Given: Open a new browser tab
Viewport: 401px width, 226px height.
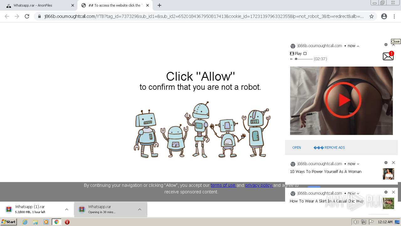Looking at the screenshot, I should click(159, 5).
